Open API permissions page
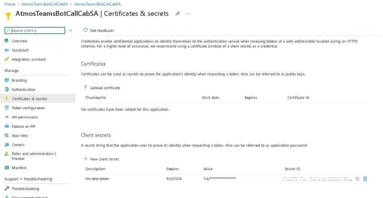The height and width of the screenshot is (198, 383). 25,117
